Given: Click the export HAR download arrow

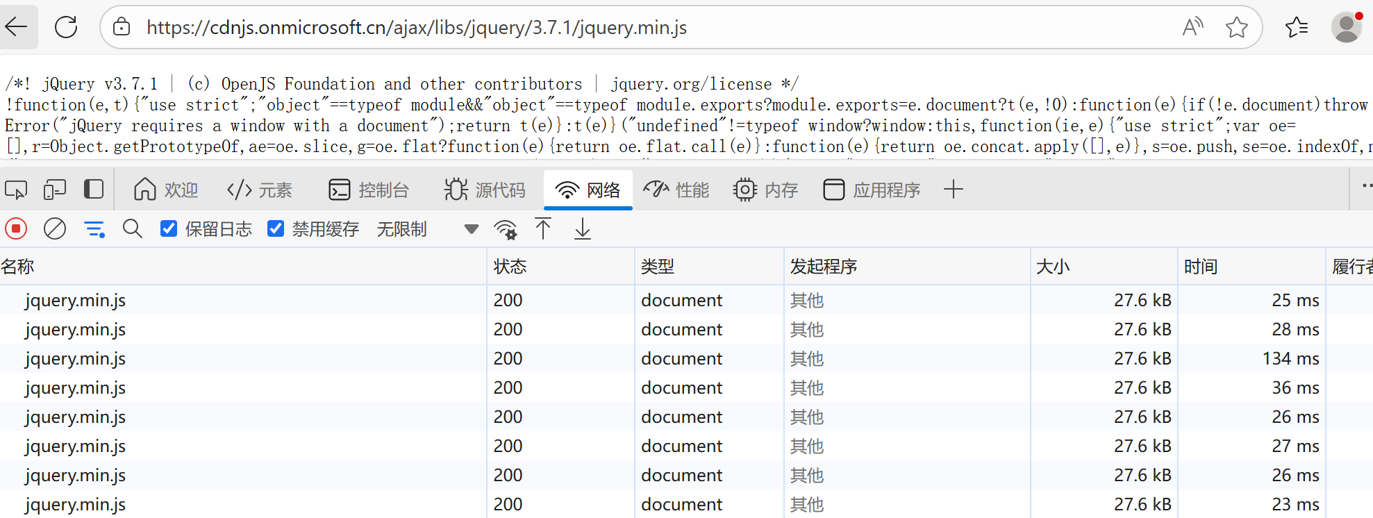Looking at the screenshot, I should pos(583,228).
